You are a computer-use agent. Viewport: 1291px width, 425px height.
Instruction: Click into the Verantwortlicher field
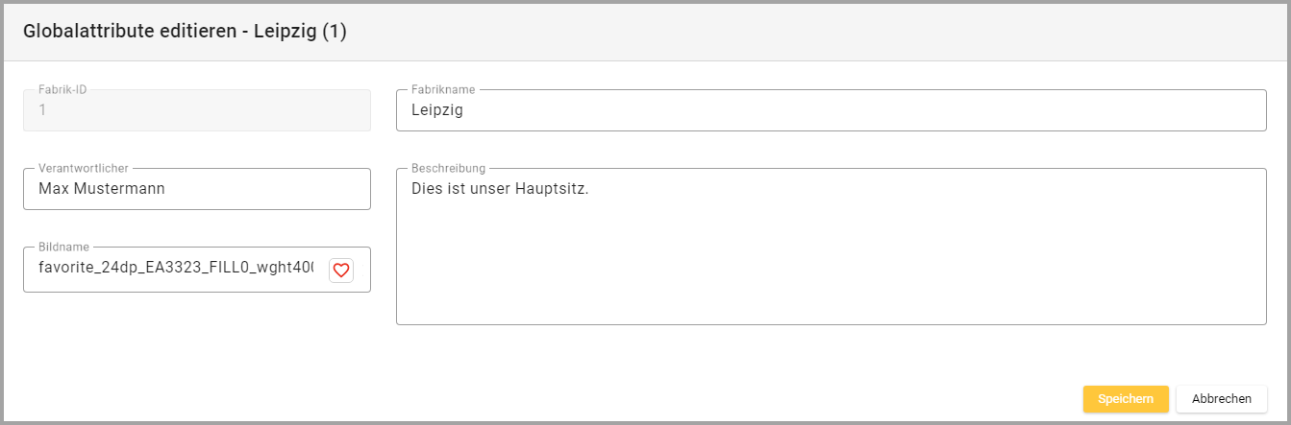click(x=196, y=189)
